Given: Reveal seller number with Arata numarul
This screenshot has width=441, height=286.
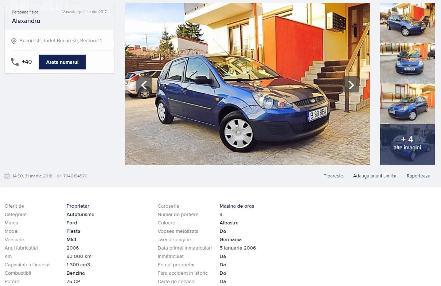Looking at the screenshot, I should [x=62, y=62].
